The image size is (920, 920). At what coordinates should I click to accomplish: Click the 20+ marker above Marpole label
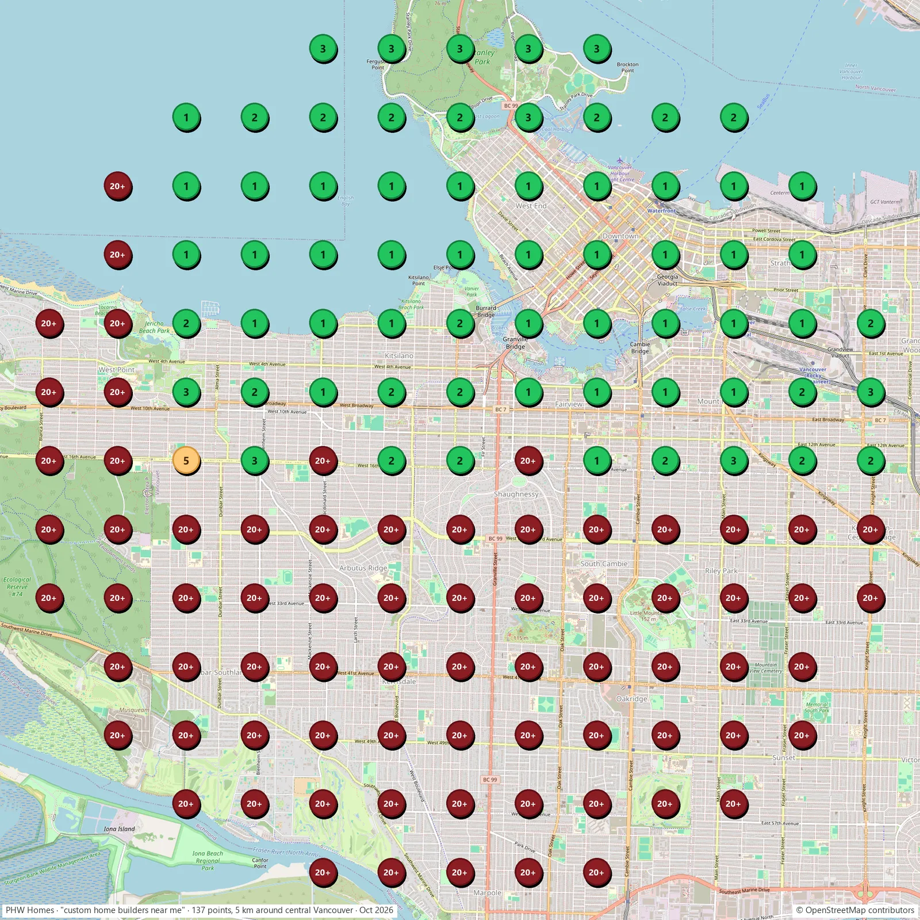coord(460,872)
